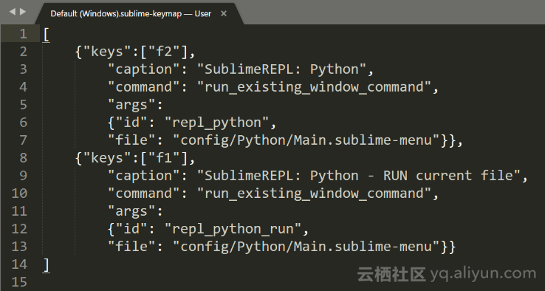This screenshot has height=291, width=545.
Task: Click the config/Python/Main.sublime-menu path on line 7
Action: (x=306, y=140)
